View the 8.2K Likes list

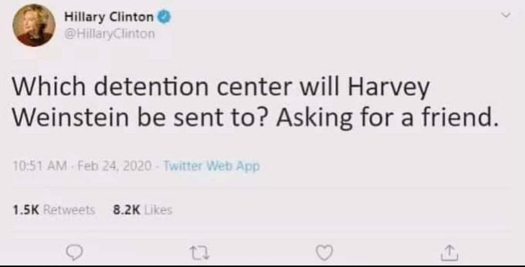143,210
